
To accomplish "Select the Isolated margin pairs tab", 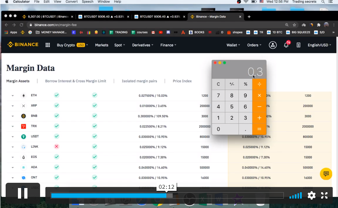I will coord(140,81).
